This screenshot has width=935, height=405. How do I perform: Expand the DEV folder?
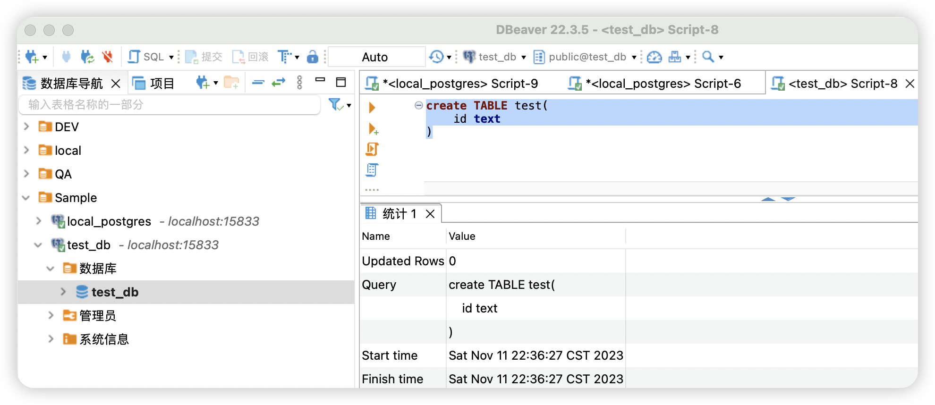26,127
